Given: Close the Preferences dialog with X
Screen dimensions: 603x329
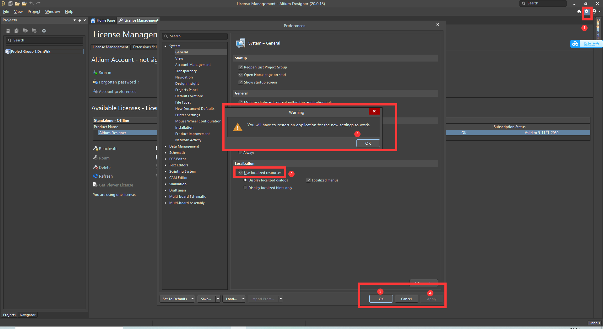Looking at the screenshot, I should 438,24.
